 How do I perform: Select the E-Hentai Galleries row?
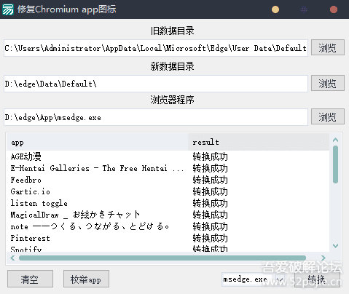pos(168,168)
